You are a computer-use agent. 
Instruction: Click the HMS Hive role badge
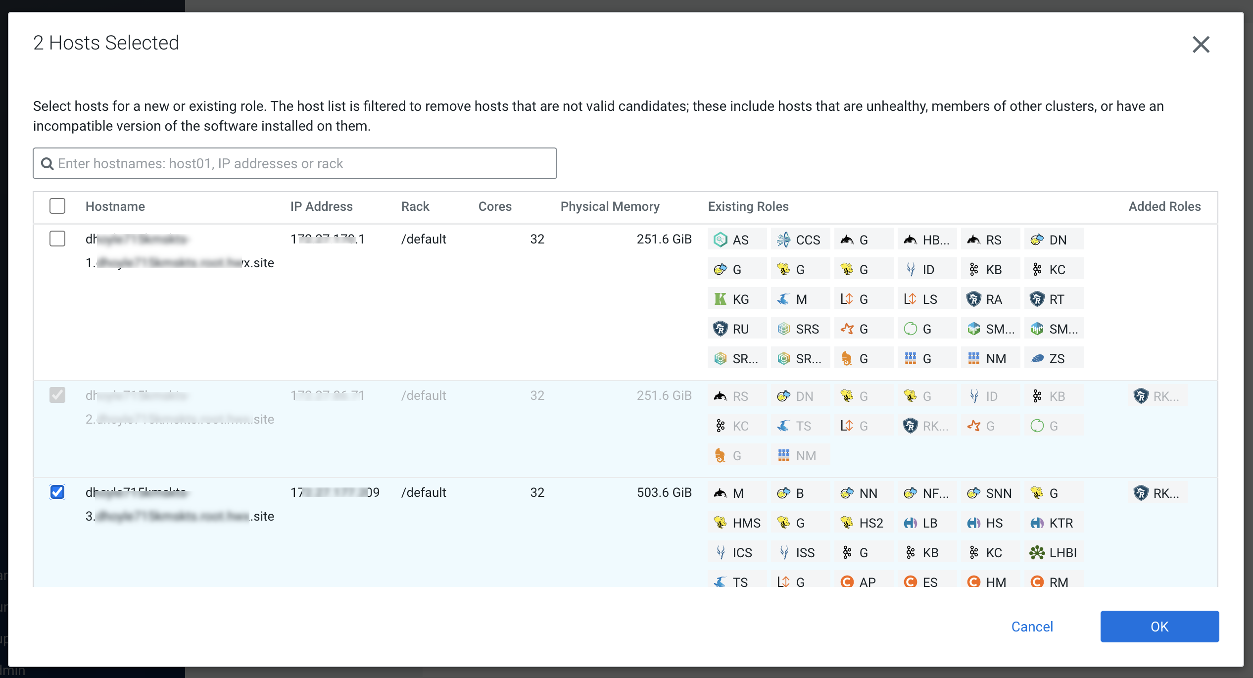737,523
